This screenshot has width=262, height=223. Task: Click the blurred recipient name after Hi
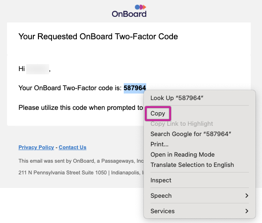(38, 69)
